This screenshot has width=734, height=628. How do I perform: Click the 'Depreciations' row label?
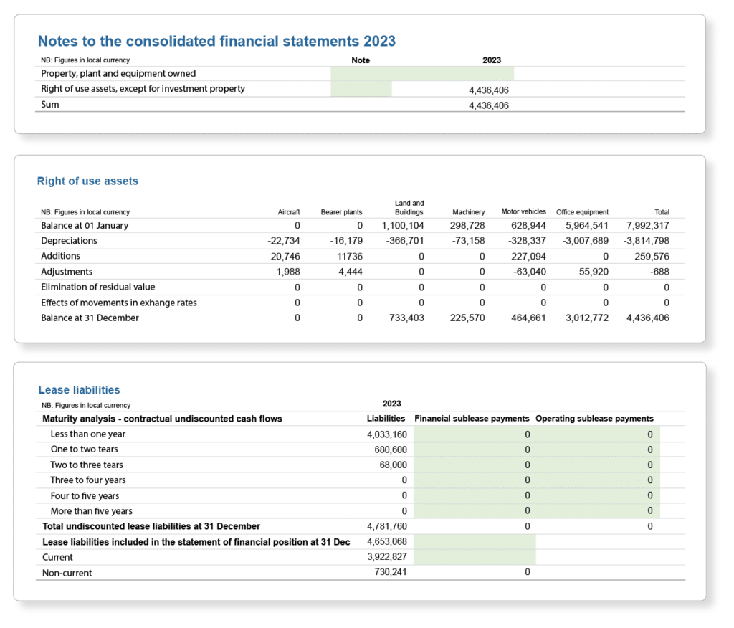pos(69,241)
